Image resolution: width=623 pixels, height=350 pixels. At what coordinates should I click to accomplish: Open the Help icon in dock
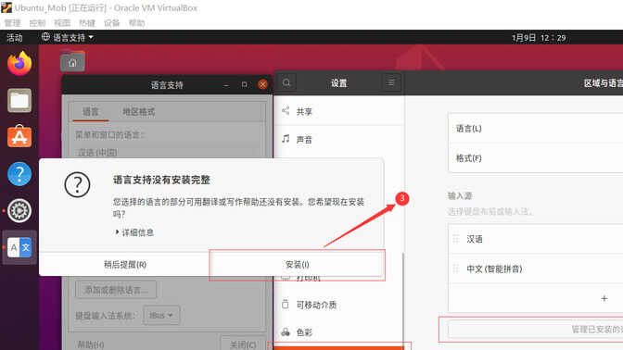(x=19, y=174)
